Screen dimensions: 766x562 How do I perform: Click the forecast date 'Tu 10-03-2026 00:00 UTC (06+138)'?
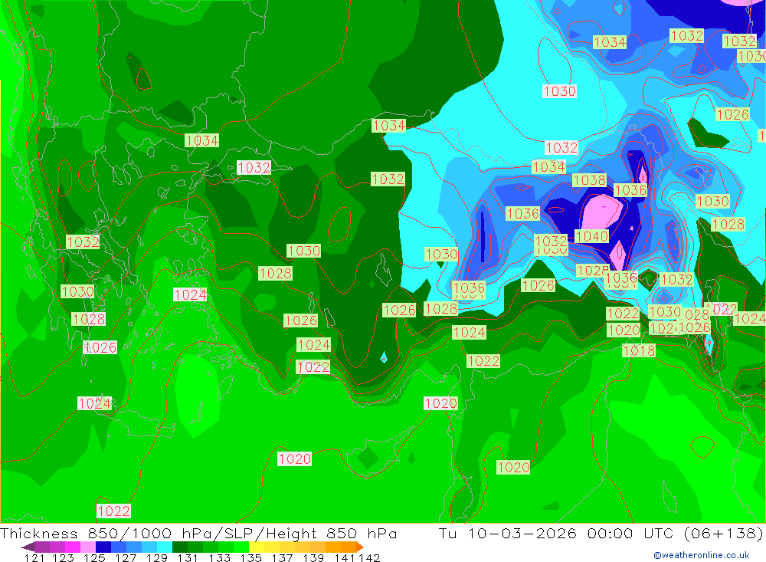[601, 533]
